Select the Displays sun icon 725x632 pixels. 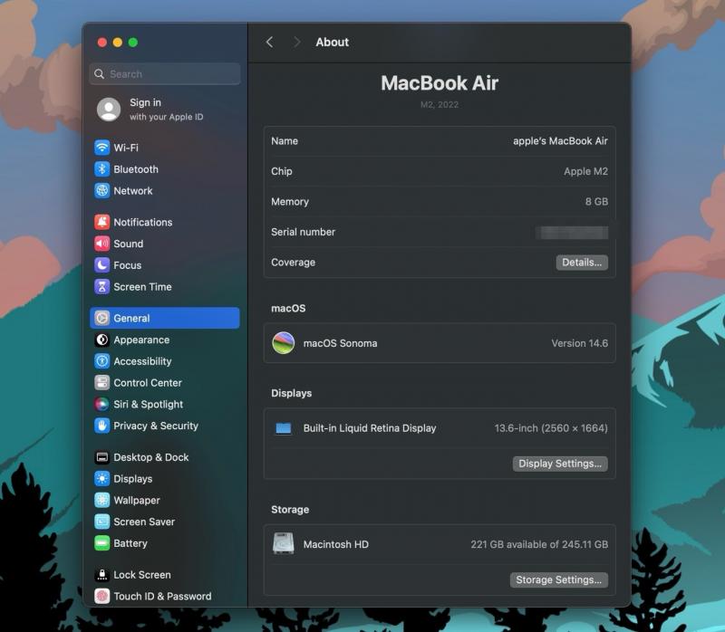[101, 479]
